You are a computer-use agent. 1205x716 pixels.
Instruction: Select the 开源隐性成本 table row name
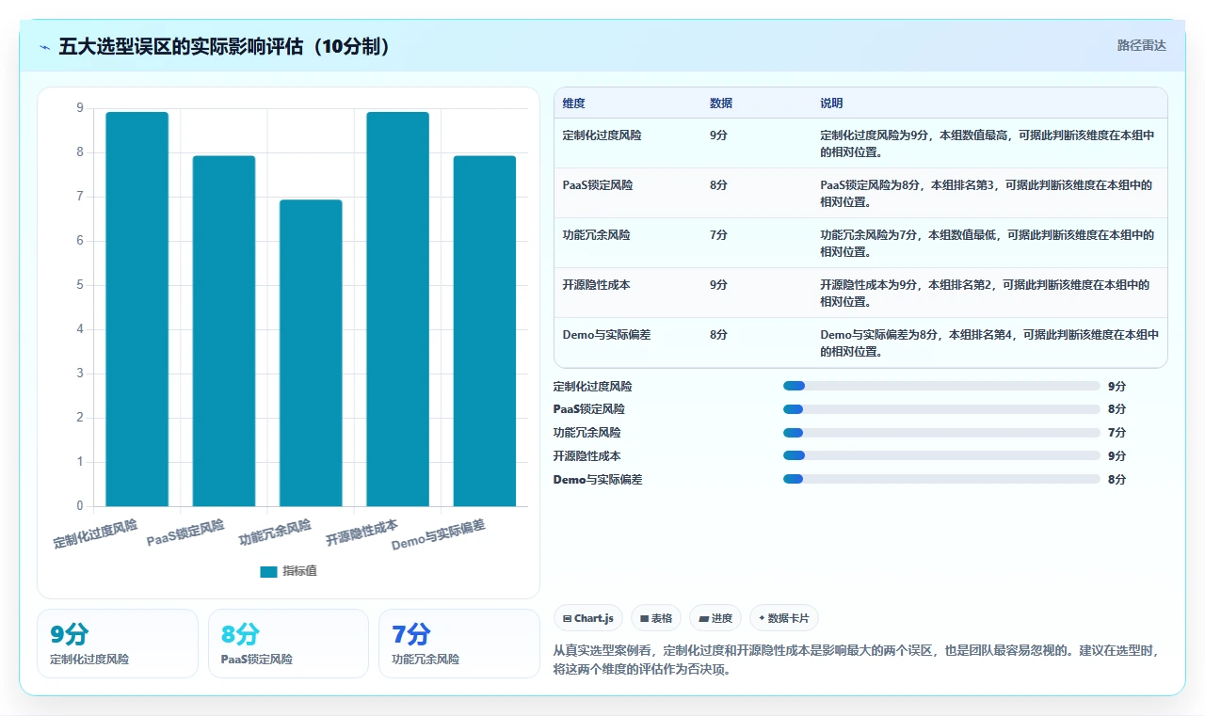coord(596,285)
